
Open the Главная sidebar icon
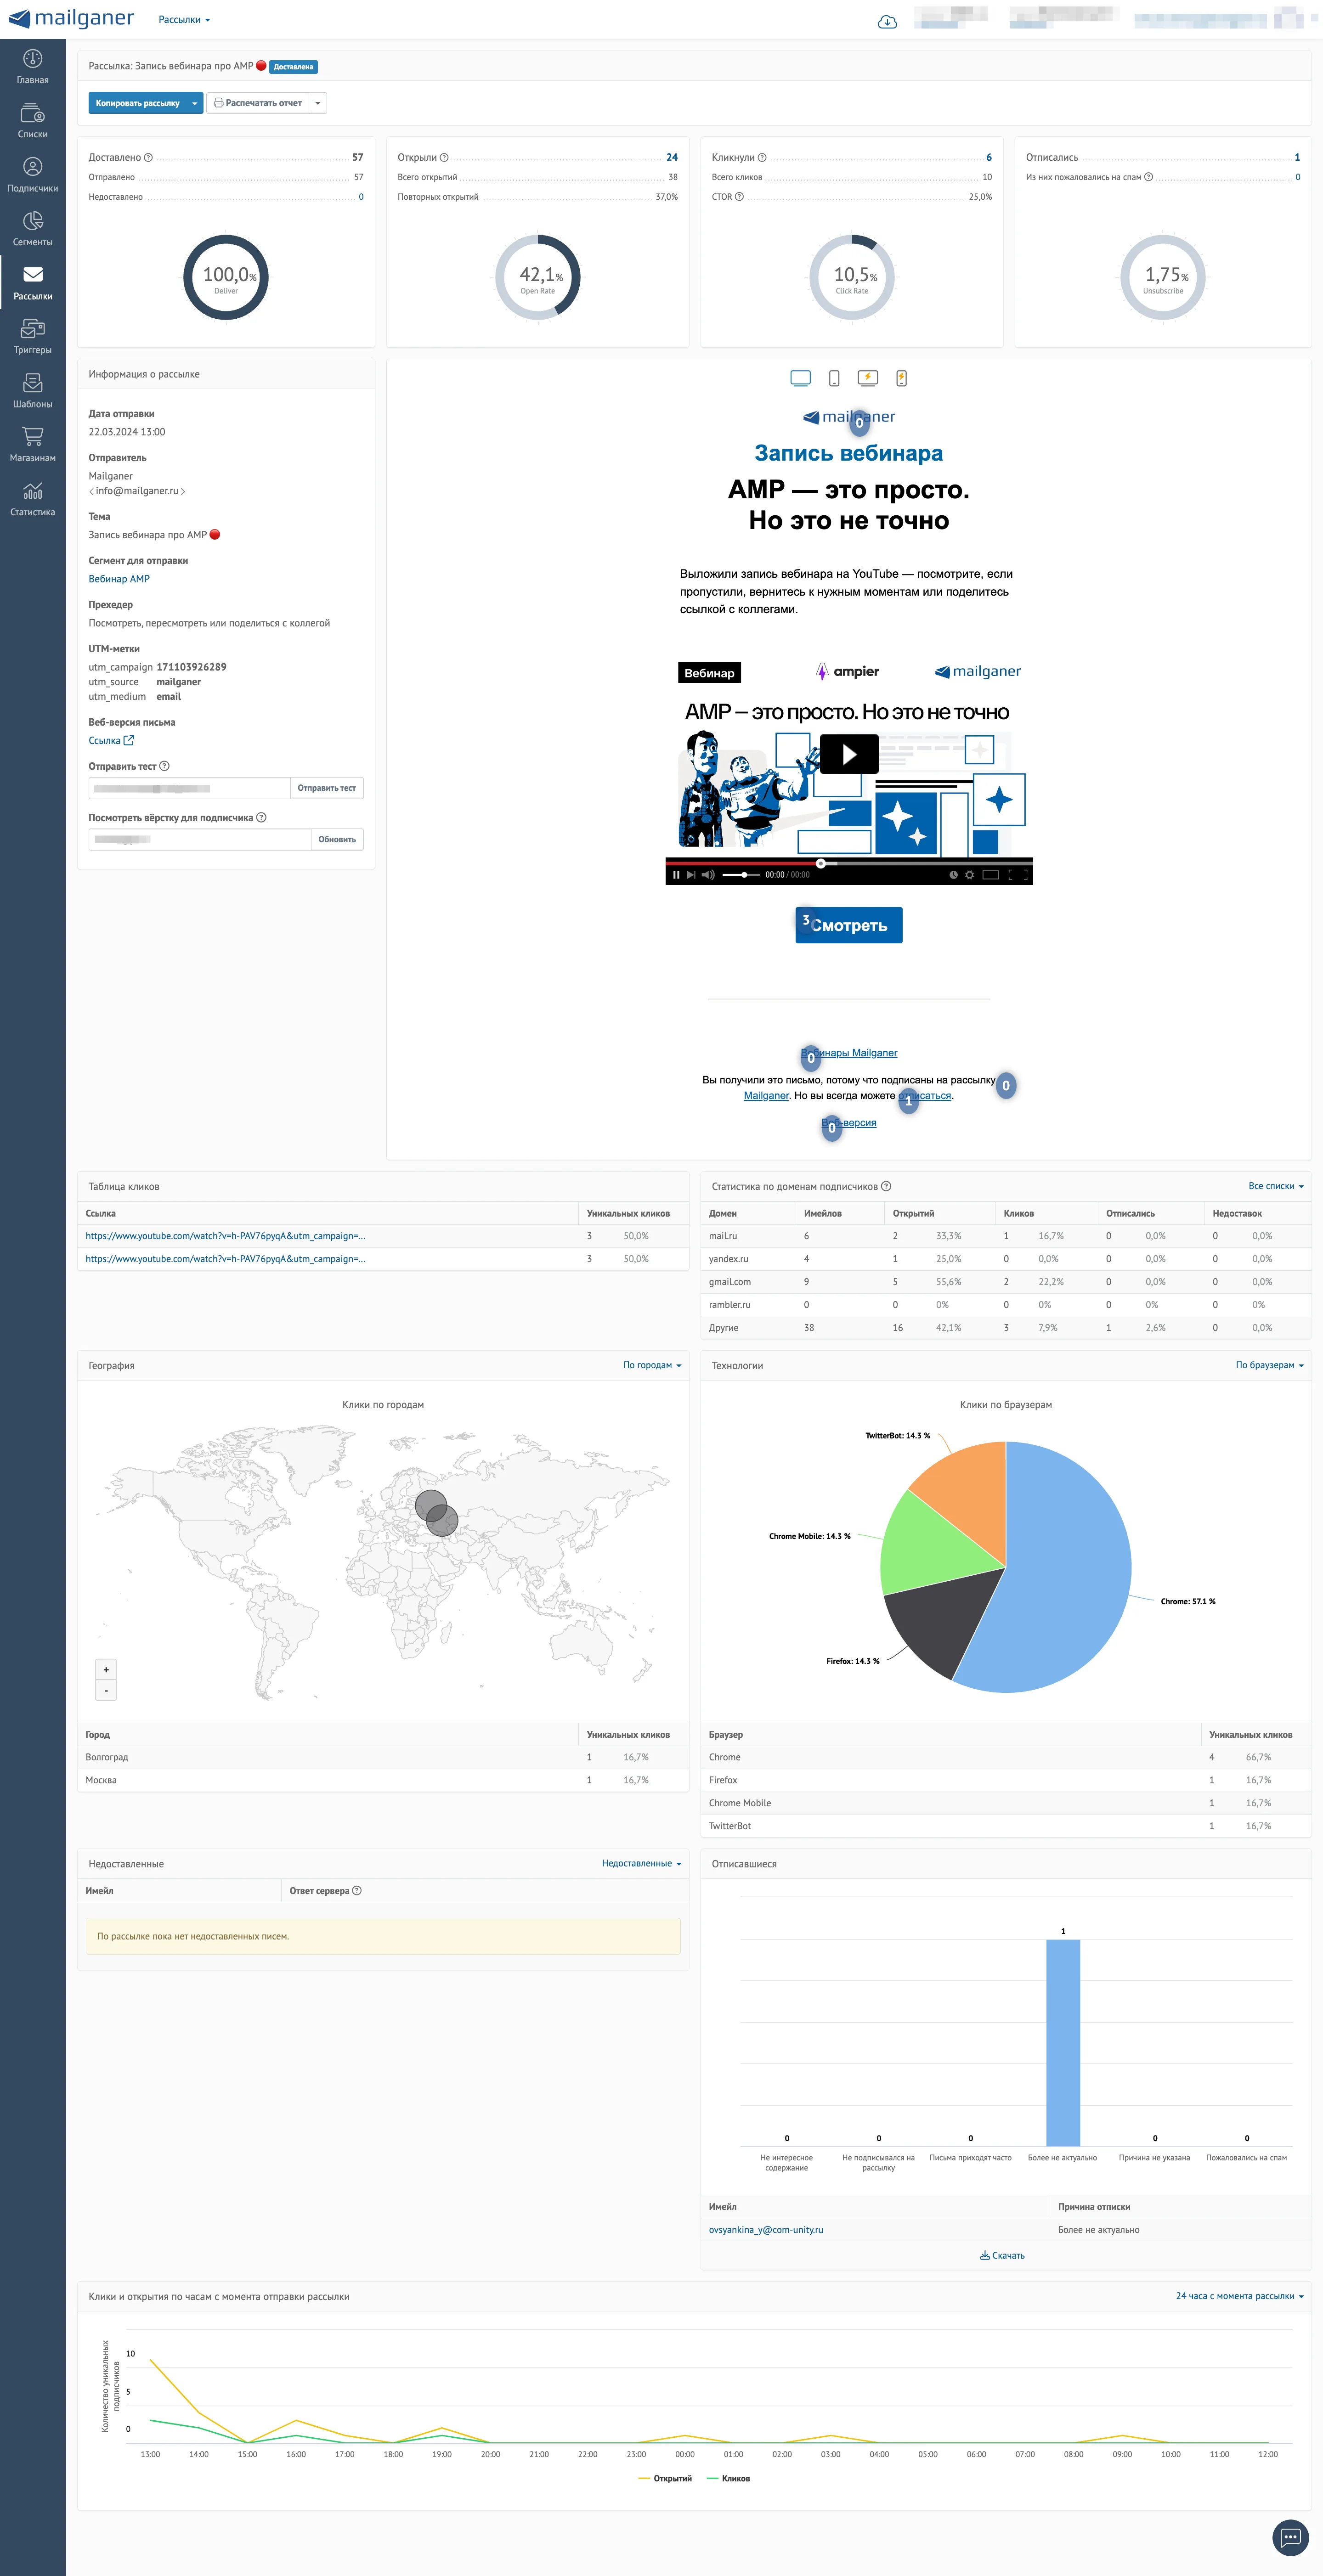click(32, 67)
